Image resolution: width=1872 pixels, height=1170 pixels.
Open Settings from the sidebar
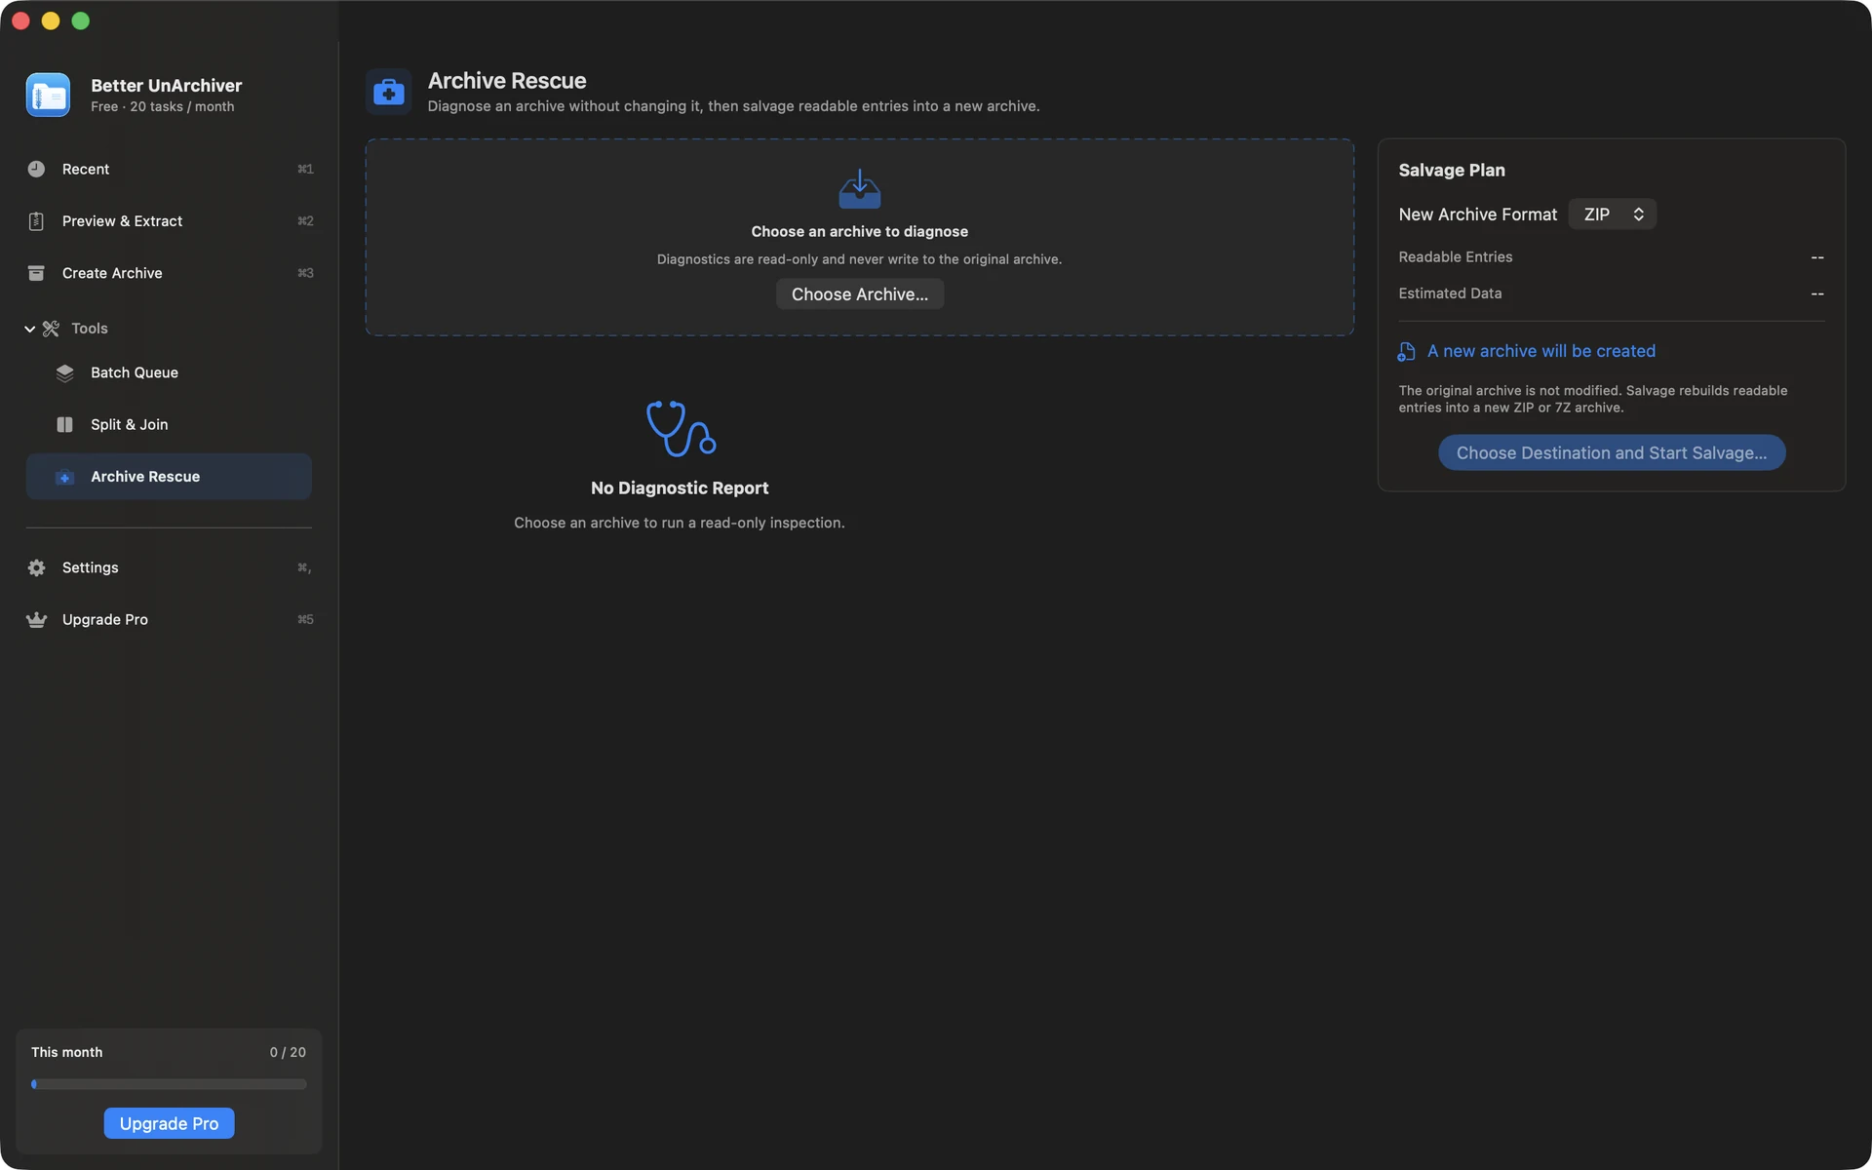coord(169,567)
